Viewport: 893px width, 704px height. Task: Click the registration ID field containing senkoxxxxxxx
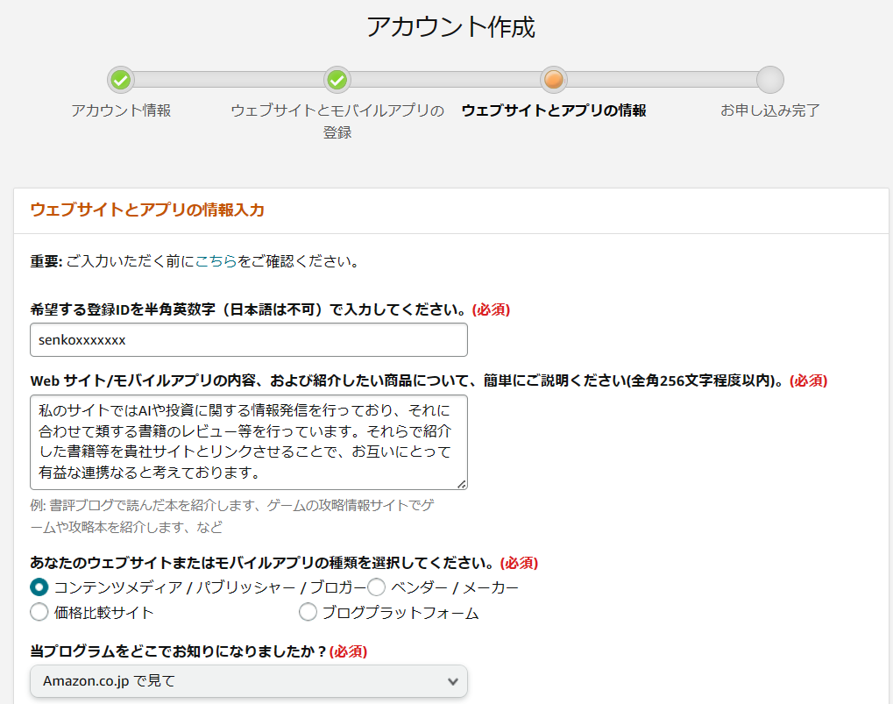click(249, 339)
